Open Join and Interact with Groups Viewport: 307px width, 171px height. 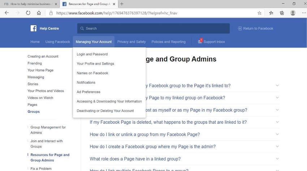pos(47,144)
